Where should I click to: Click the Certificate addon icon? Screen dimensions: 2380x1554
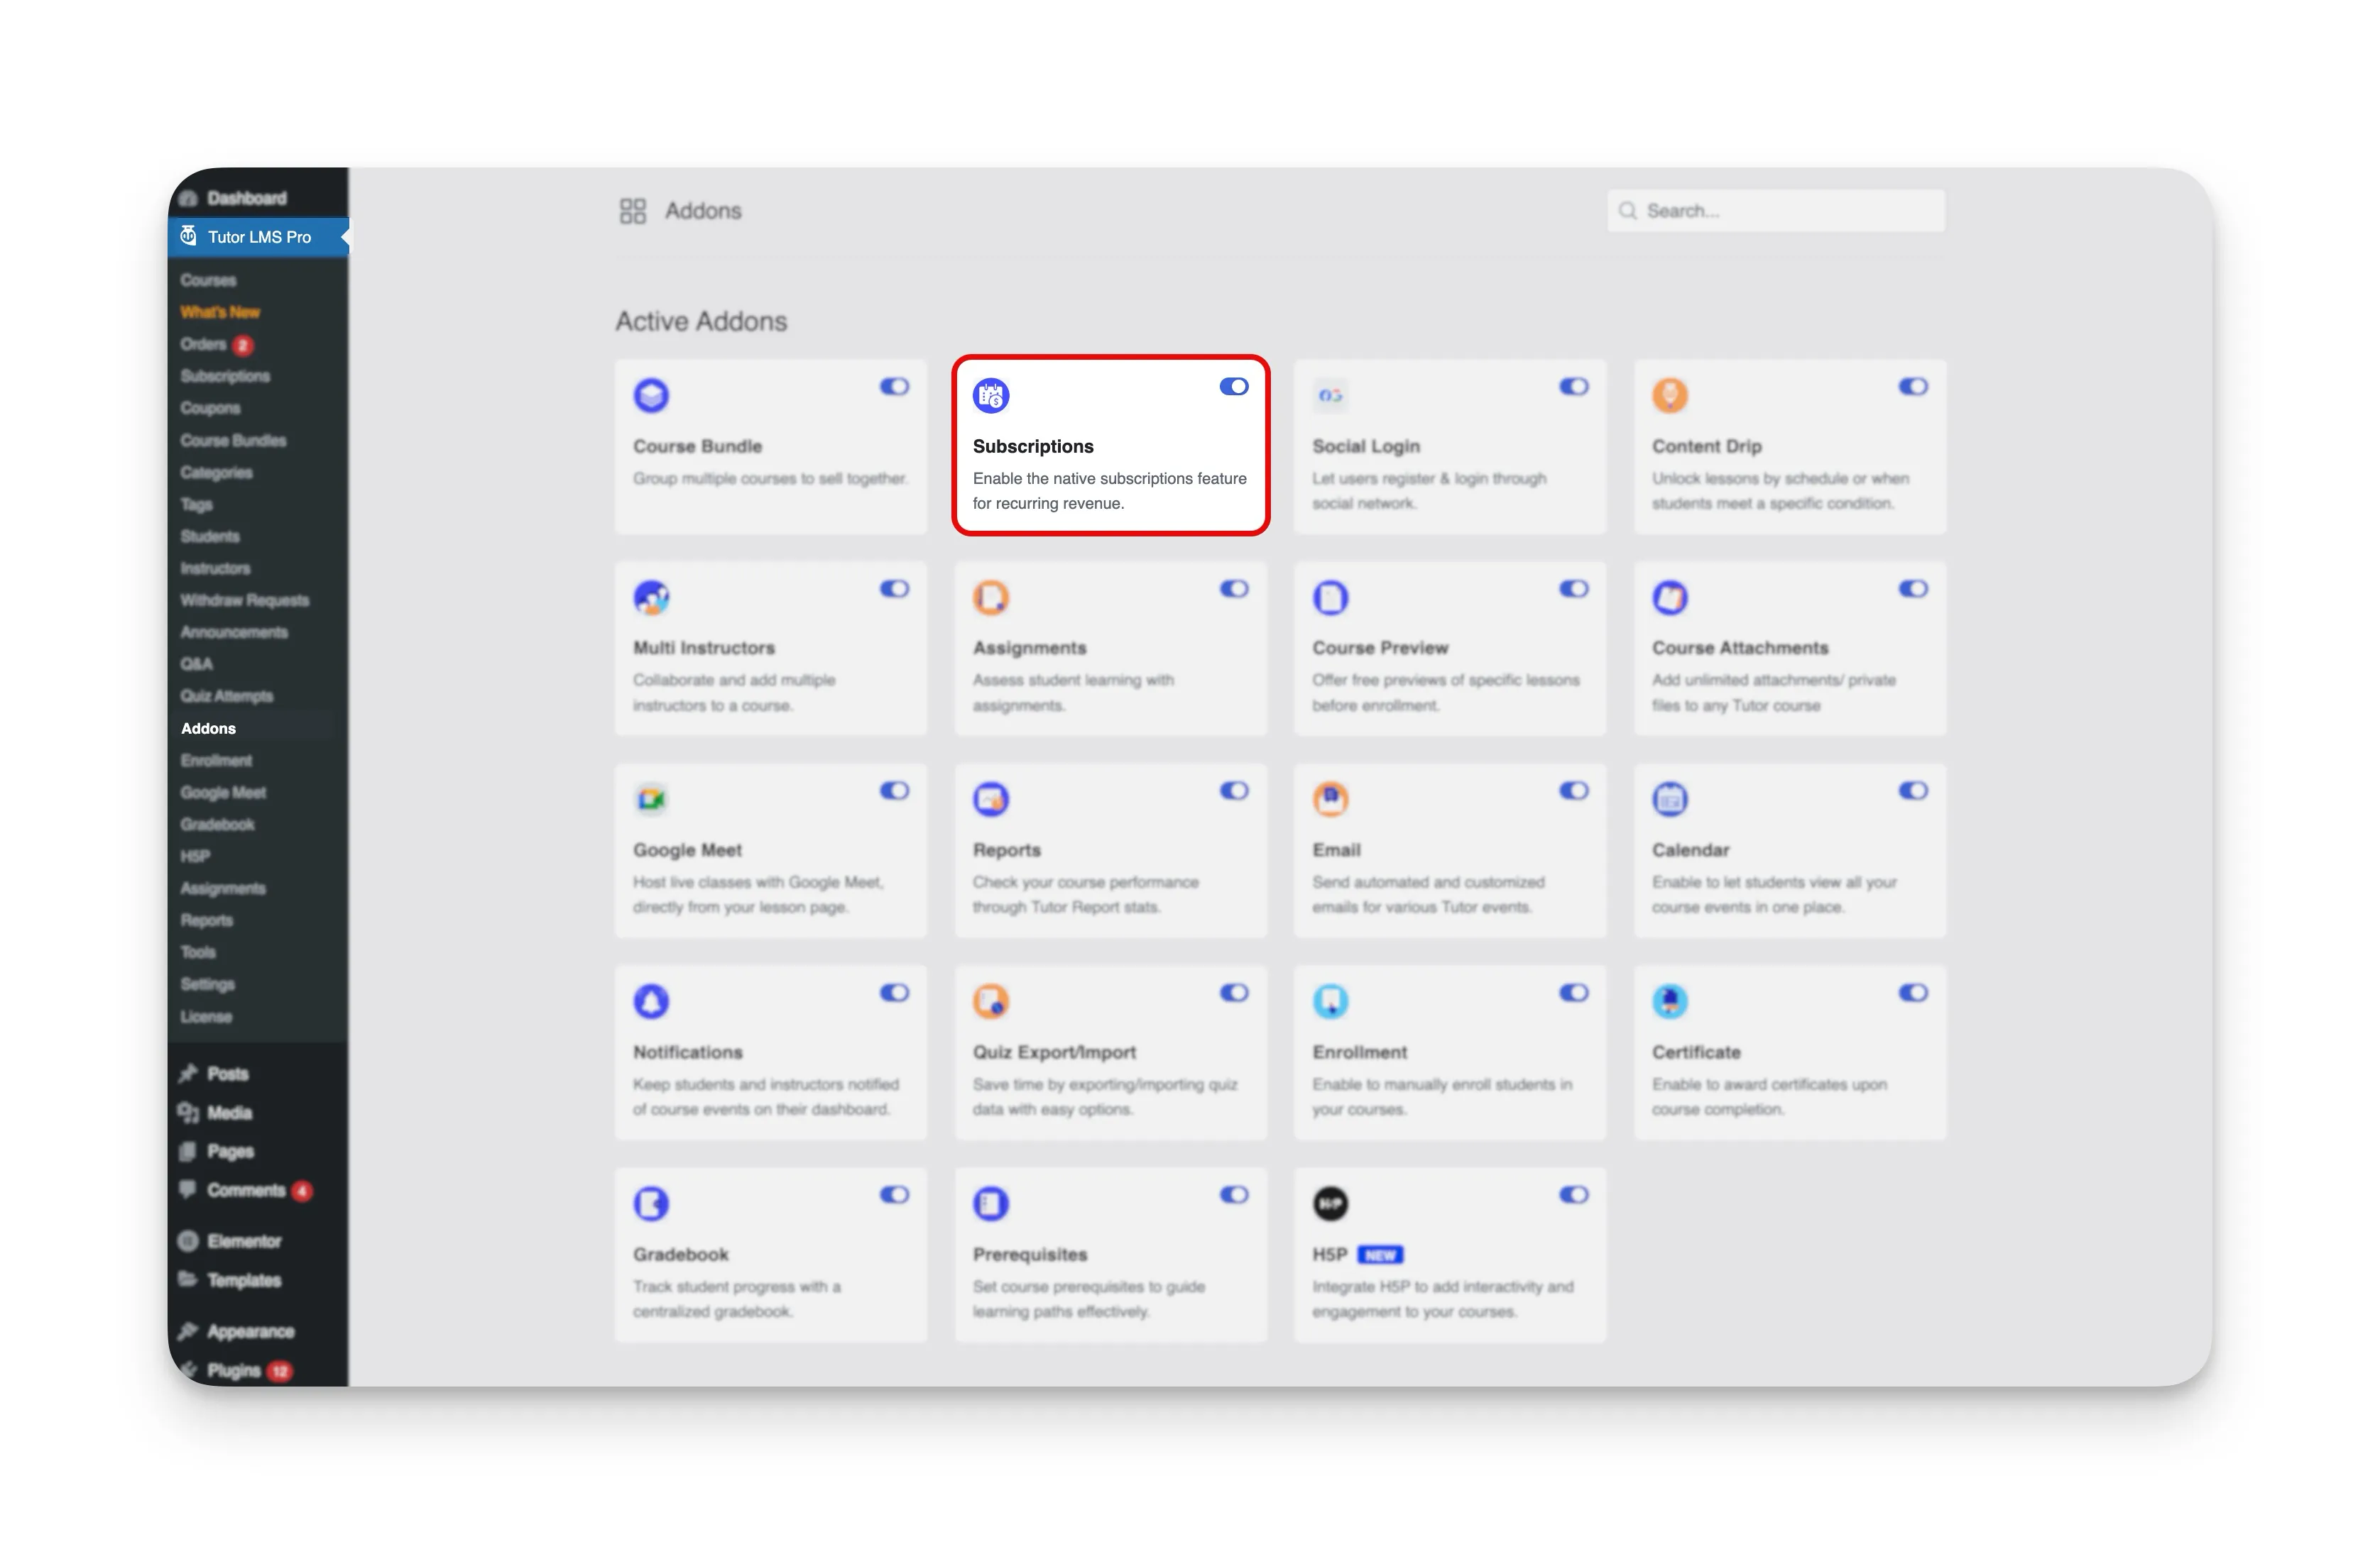click(x=1669, y=1001)
